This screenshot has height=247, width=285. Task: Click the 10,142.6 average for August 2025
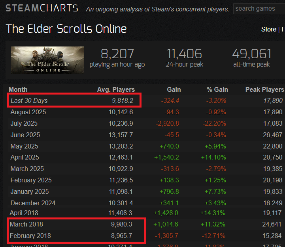[x=121, y=112]
